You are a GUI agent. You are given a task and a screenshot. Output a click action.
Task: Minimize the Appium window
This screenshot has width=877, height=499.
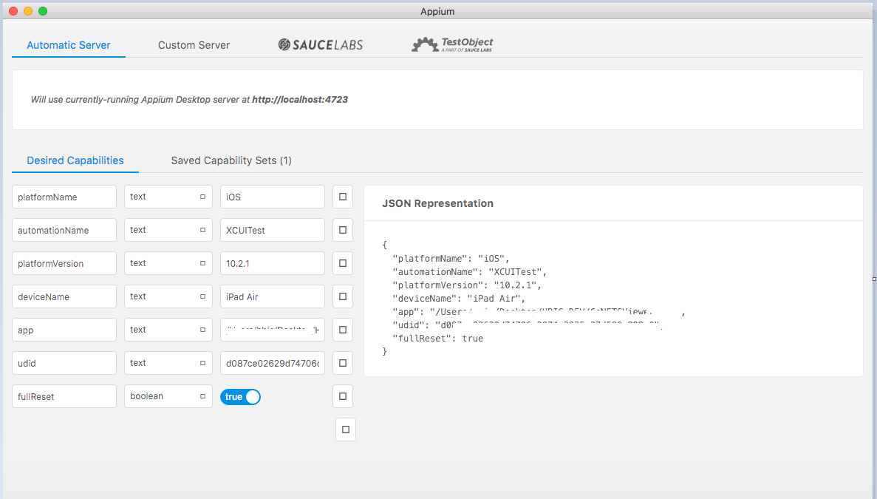coord(28,11)
